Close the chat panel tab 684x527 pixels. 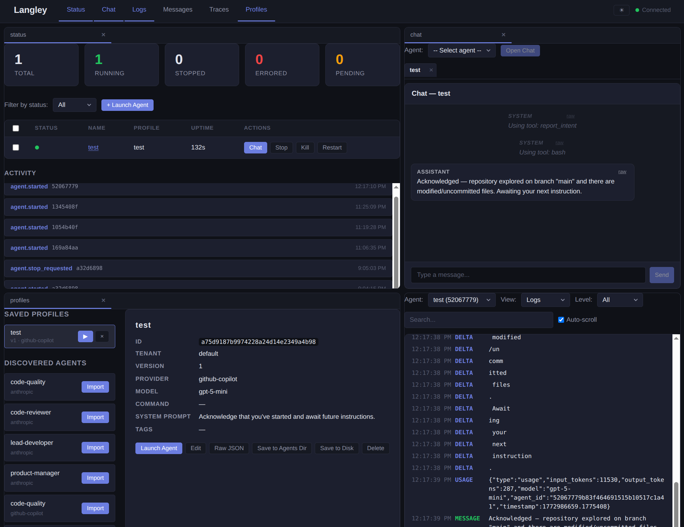503,35
